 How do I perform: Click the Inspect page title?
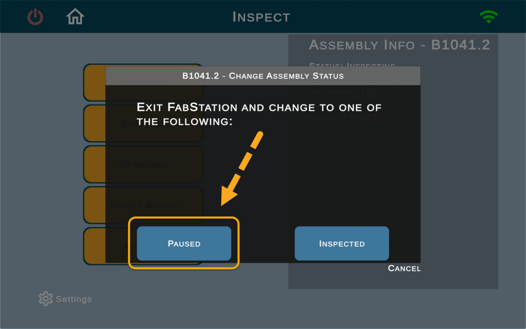point(261,17)
